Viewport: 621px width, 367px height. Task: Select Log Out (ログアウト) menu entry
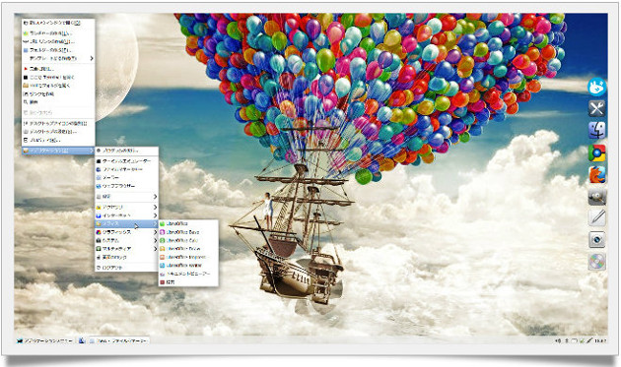pyautogui.click(x=126, y=268)
